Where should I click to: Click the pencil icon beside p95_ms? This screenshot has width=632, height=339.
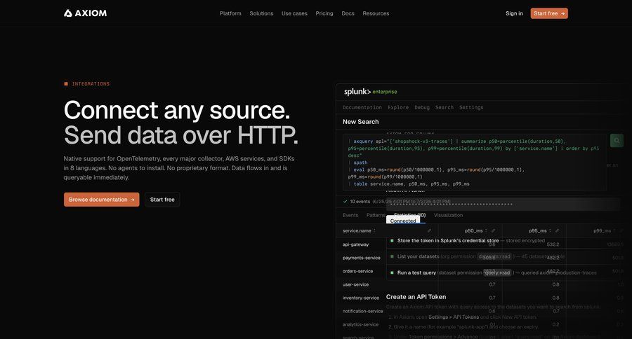point(557,231)
